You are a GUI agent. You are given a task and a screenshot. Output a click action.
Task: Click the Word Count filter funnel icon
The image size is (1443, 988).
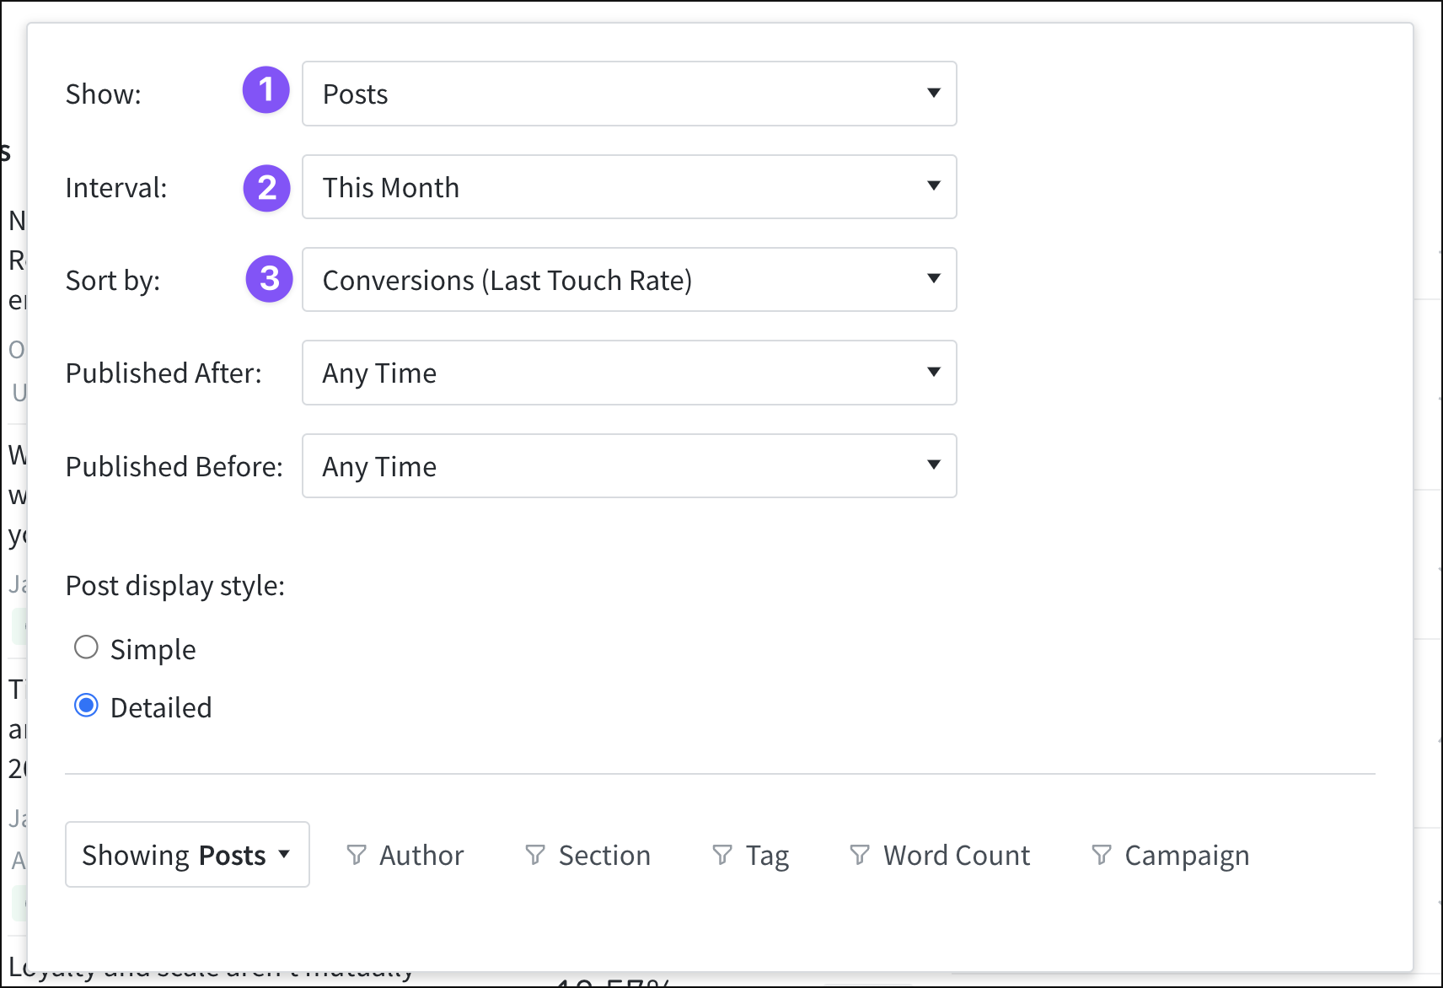click(860, 855)
